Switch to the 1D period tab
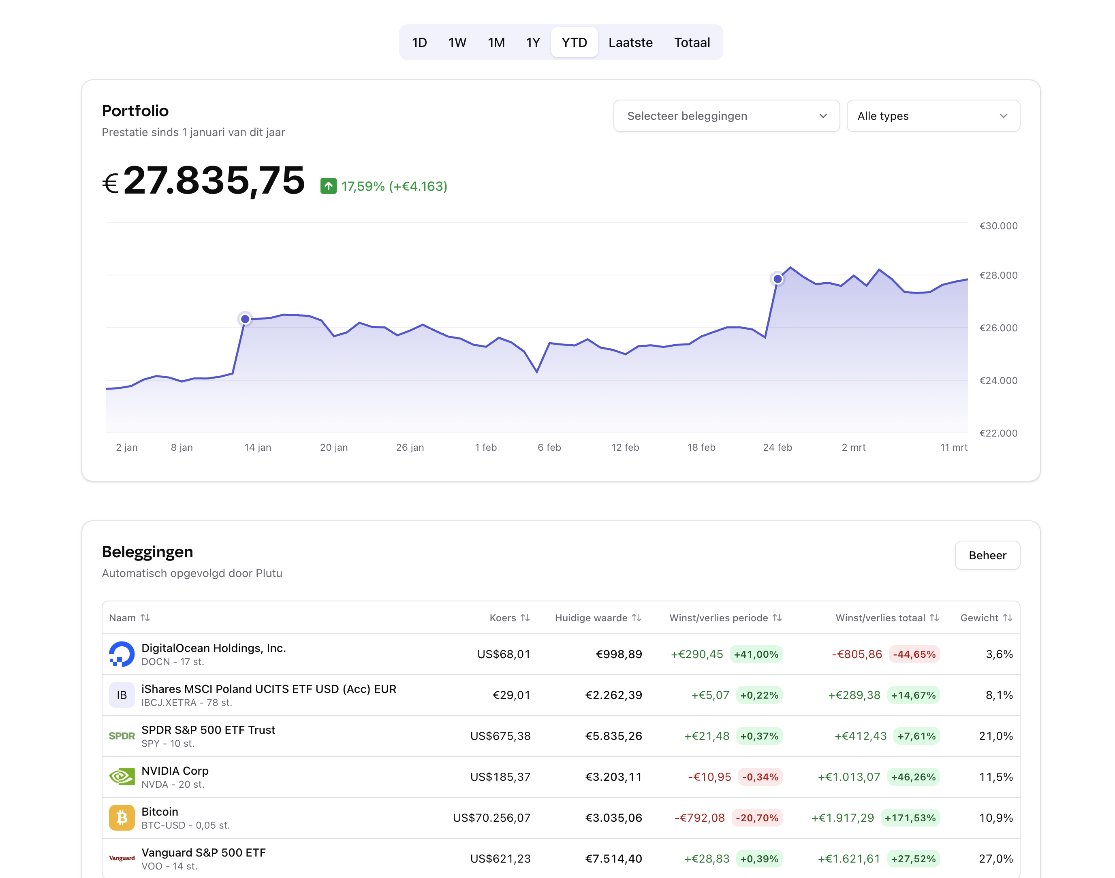 coord(419,42)
